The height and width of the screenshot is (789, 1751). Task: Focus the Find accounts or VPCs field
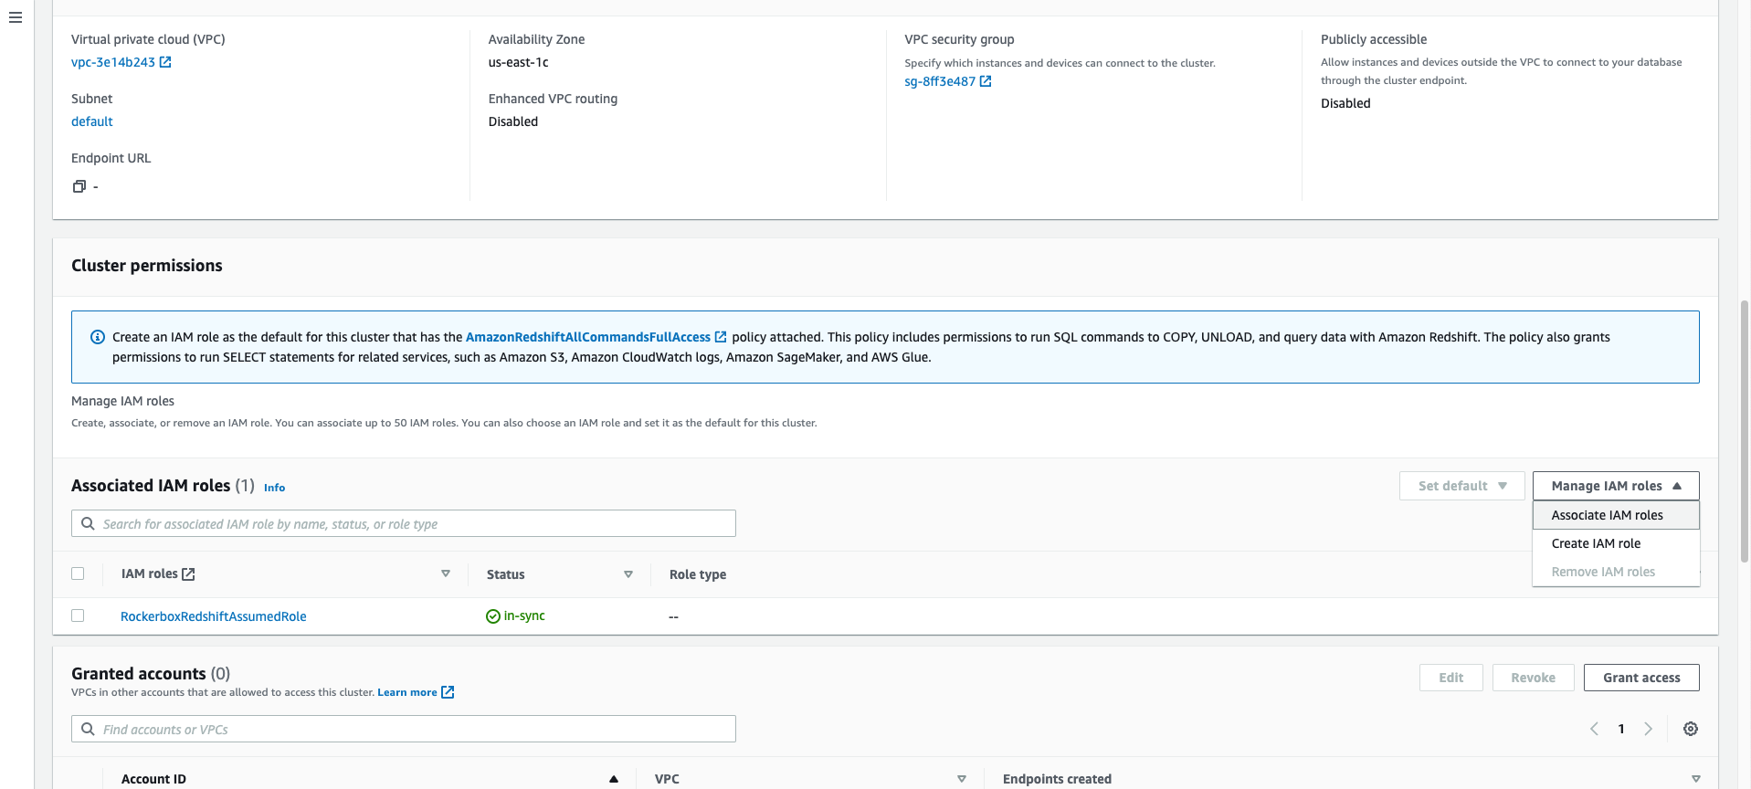tap(404, 729)
